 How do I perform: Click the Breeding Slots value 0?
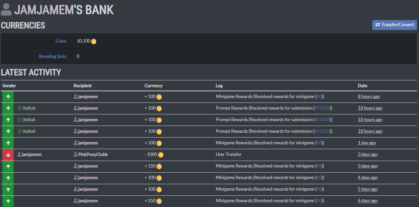coord(78,56)
